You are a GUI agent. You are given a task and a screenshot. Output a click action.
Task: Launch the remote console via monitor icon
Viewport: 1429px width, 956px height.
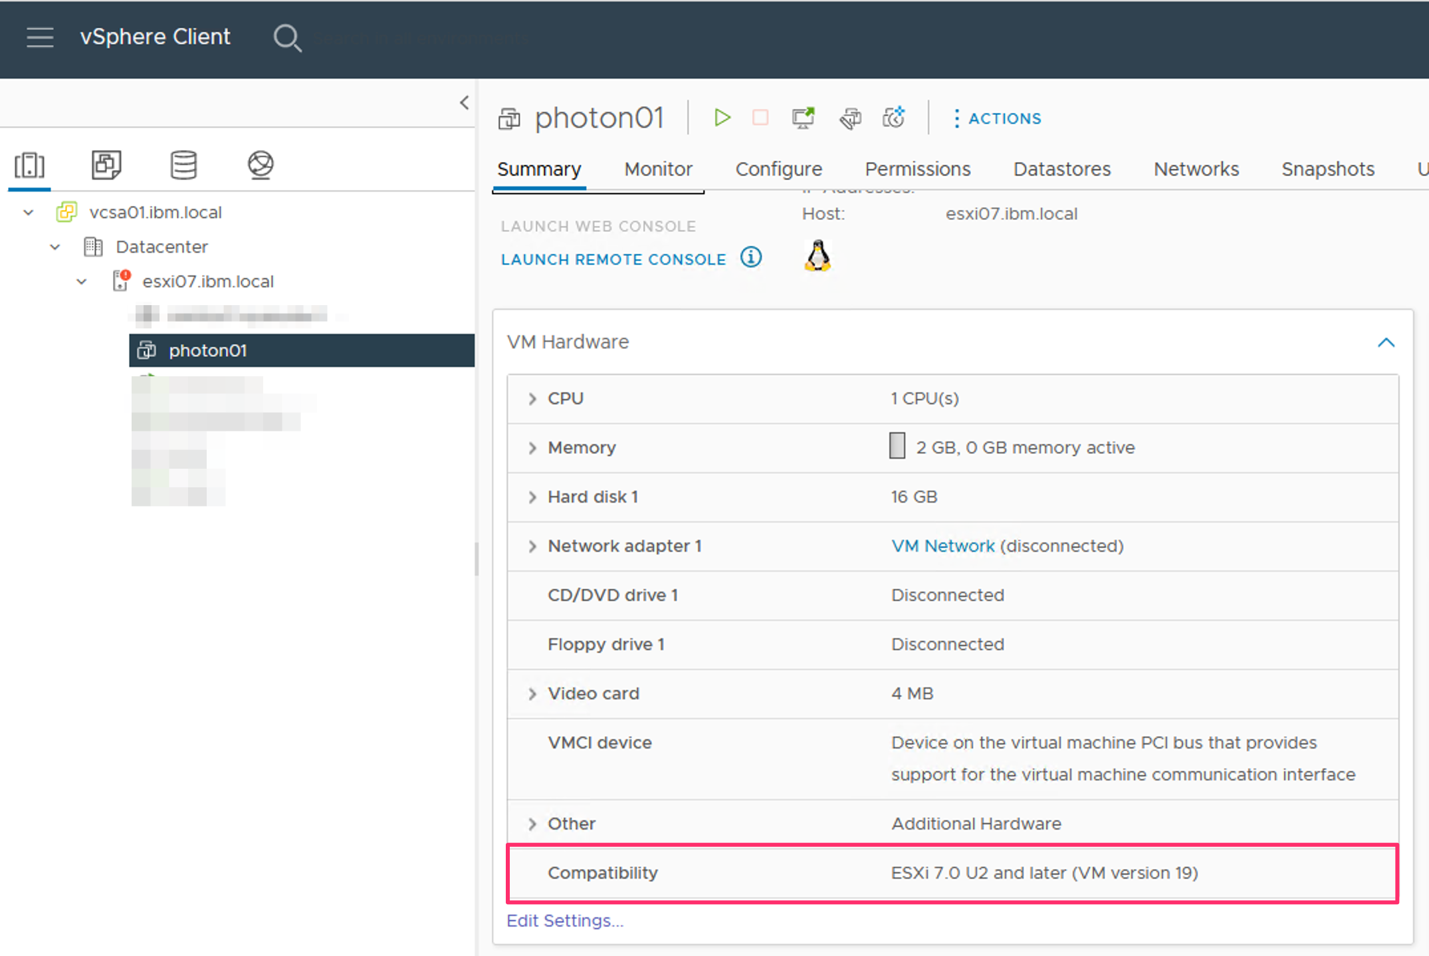coord(803,118)
